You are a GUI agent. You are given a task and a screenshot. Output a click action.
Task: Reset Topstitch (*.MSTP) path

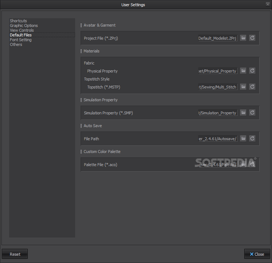[252, 87]
